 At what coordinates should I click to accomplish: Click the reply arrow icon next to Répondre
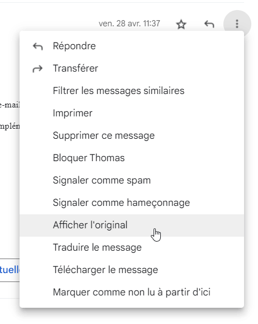(x=38, y=46)
